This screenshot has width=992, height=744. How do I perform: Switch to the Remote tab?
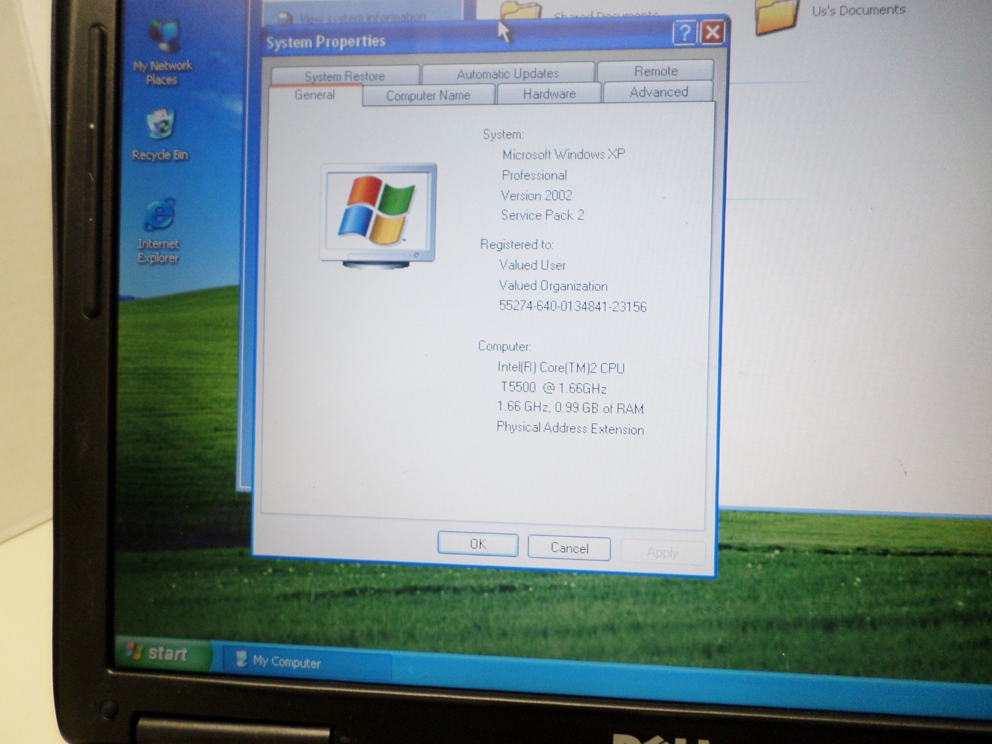(x=655, y=71)
